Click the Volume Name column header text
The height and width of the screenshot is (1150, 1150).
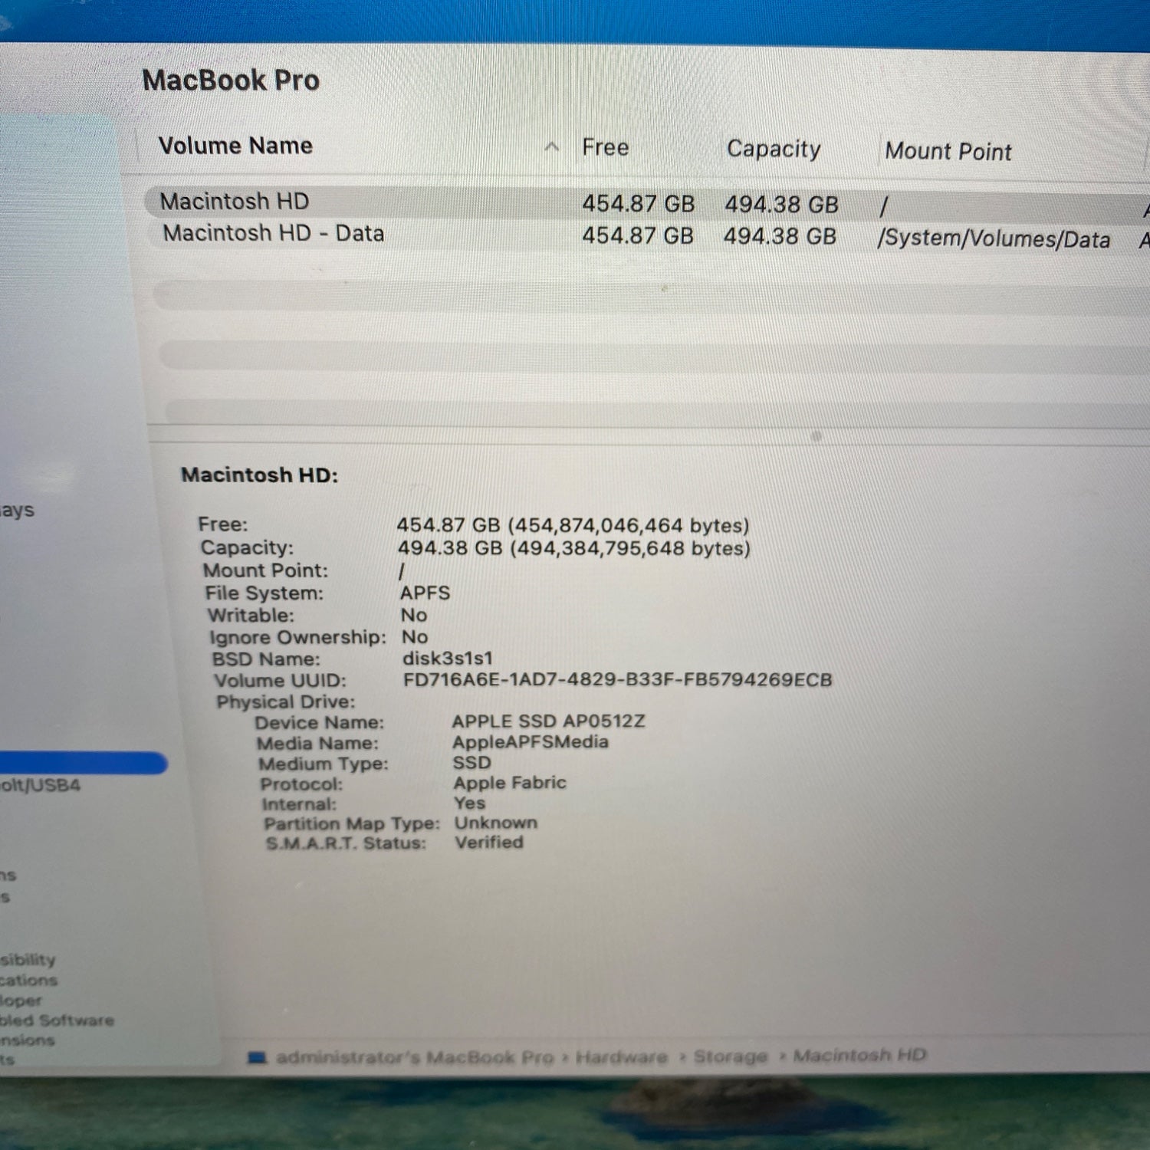(x=235, y=146)
